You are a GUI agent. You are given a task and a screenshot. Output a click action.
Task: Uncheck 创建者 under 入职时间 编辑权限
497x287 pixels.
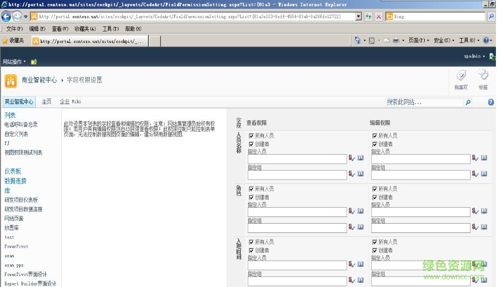[374, 251]
